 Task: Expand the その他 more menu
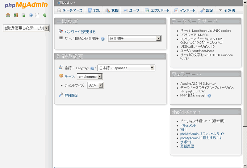click(x=227, y=10)
